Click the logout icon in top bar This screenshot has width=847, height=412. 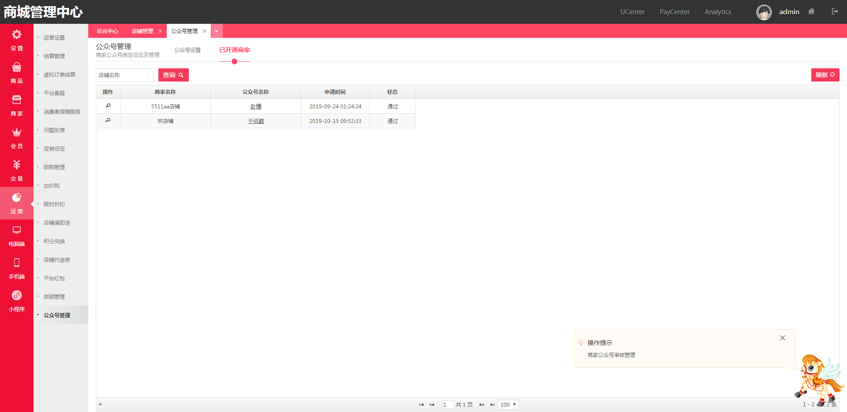tap(835, 11)
